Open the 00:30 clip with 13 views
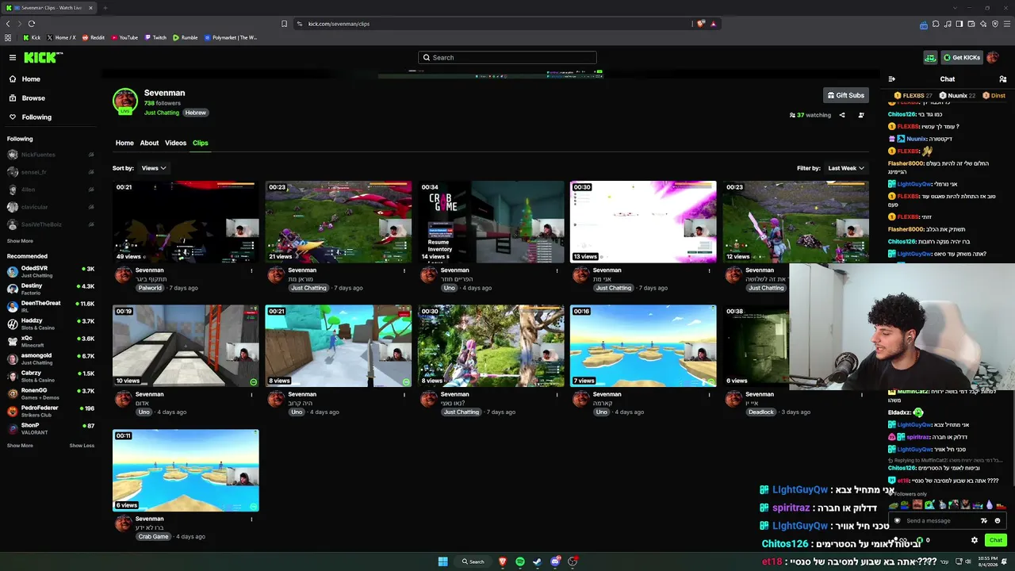The image size is (1015, 571). [643, 222]
